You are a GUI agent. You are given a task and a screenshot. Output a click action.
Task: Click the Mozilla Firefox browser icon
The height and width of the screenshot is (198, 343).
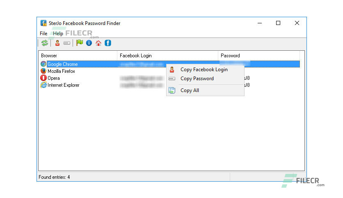(43, 71)
